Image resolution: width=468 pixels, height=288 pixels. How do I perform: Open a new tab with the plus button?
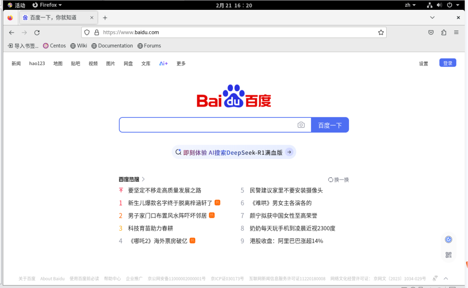tap(105, 18)
